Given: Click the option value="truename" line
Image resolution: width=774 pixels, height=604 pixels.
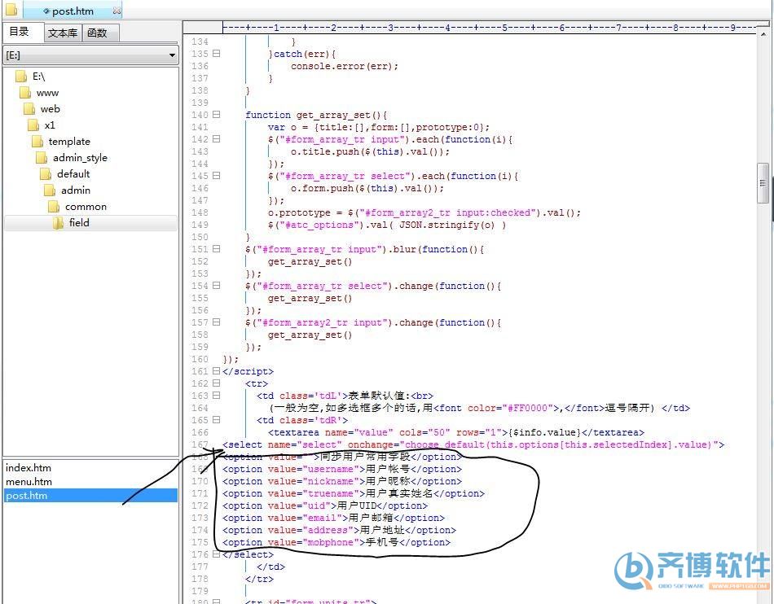Looking at the screenshot, I should click(354, 493).
